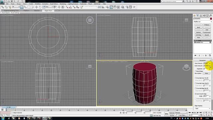The height and width of the screenshot is (120, 213).
Task: Apply the TurboSmooth modifier button
Action: click(207, 33)
